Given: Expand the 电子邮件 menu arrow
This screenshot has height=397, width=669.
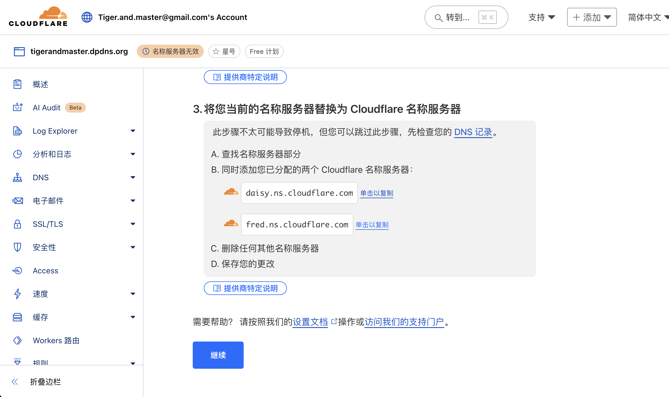Looking at the screenshot, I should (x=133, y=200).
